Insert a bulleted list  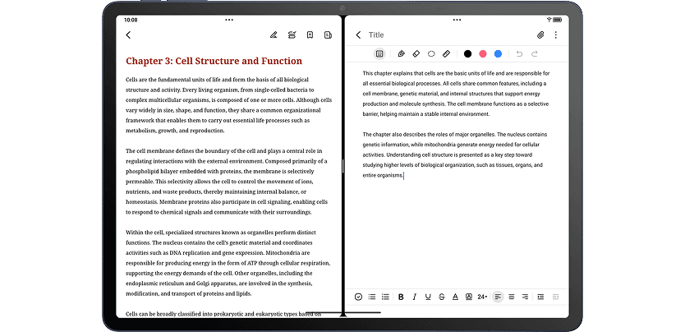(372, 297)
